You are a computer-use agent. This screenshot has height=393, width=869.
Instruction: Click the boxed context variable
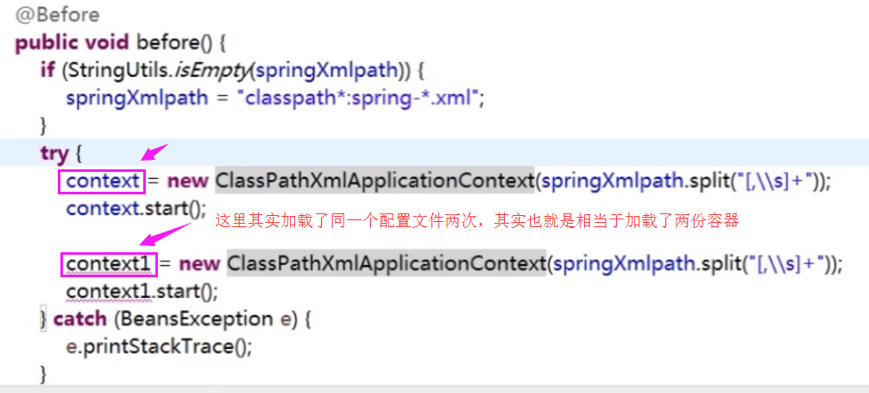click(x=102, y=181)
